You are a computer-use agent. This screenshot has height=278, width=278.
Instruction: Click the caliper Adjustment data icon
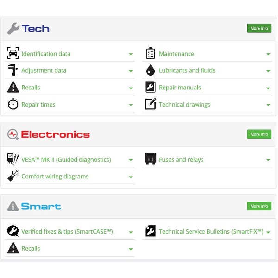pos(13,70)
